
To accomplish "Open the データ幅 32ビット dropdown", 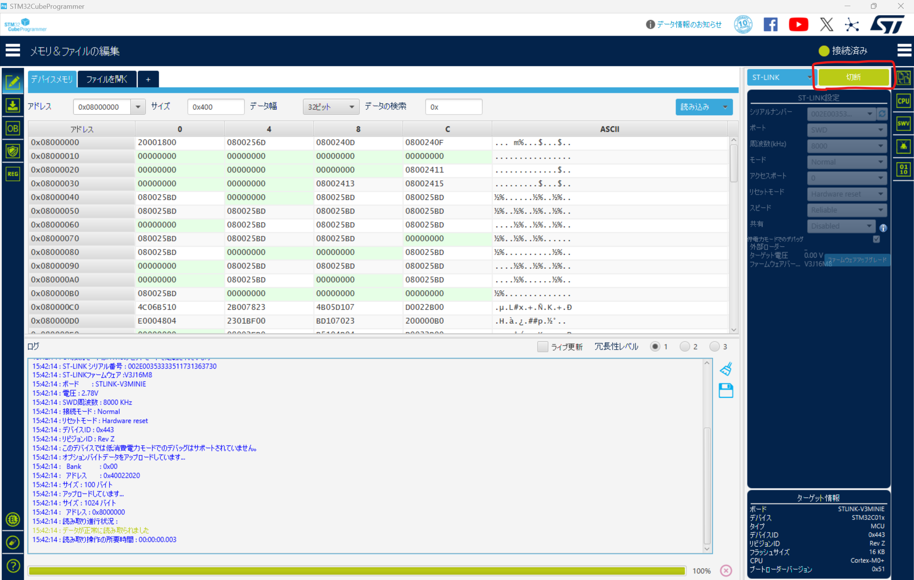I will [330, 107].
